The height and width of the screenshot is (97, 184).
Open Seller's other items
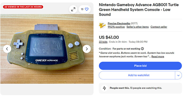(138, 27)
